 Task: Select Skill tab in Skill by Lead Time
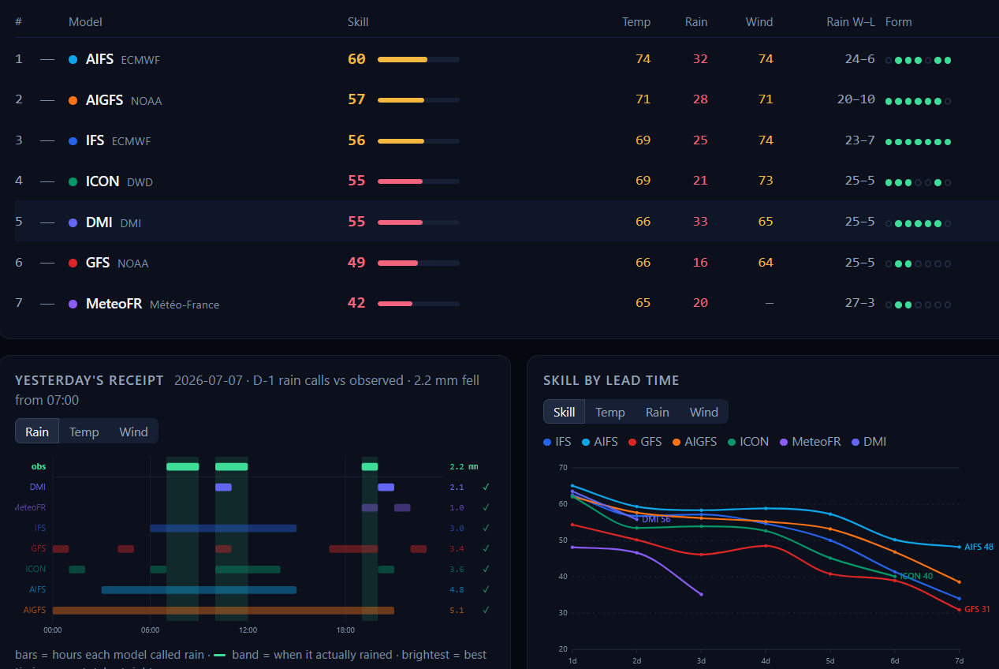click(x=564, y=412)
